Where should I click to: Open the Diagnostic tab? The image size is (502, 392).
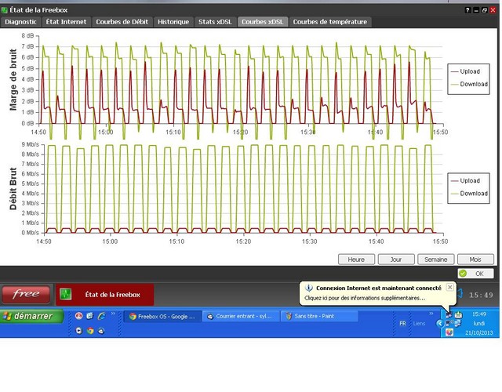point(22,22)
